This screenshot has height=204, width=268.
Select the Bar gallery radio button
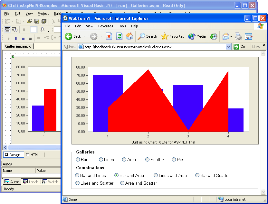[78, 159]
